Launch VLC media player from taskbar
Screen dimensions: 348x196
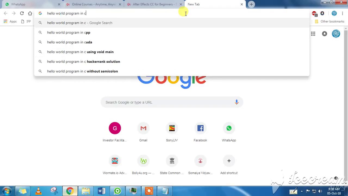pos(38,191)
